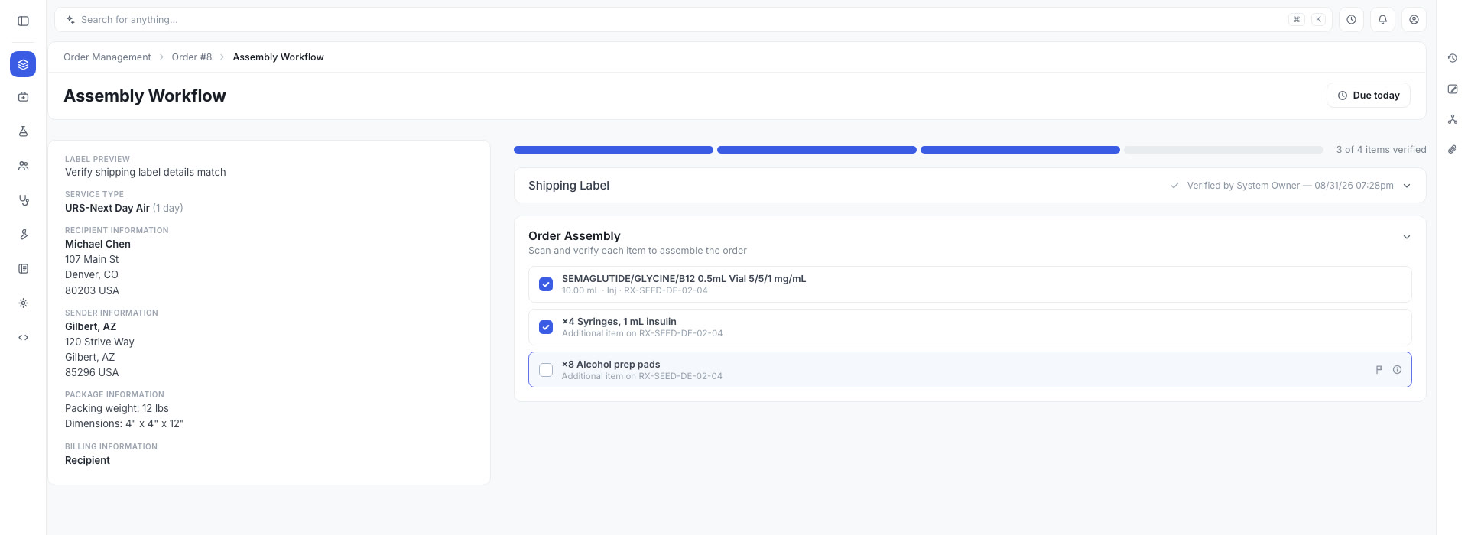Click the clock icon in top bar
Image resolution: width=1468 pixels, height=535 pixels.
[1351, 20]
